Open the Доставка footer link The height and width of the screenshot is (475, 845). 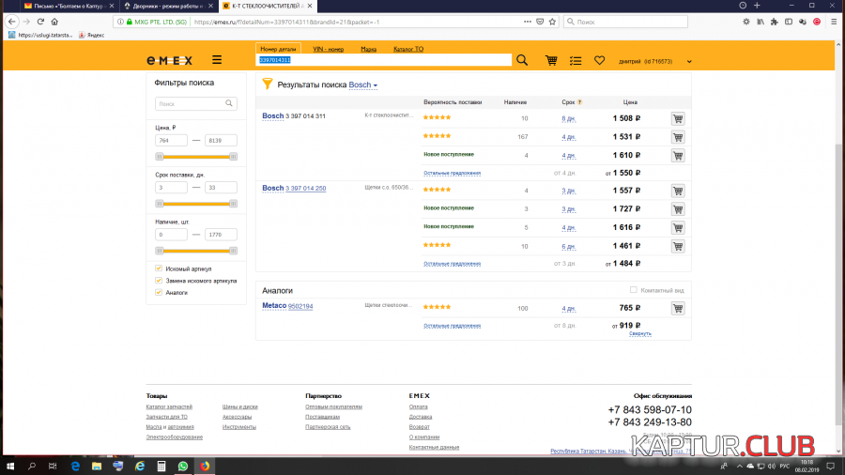pos(421,416)
